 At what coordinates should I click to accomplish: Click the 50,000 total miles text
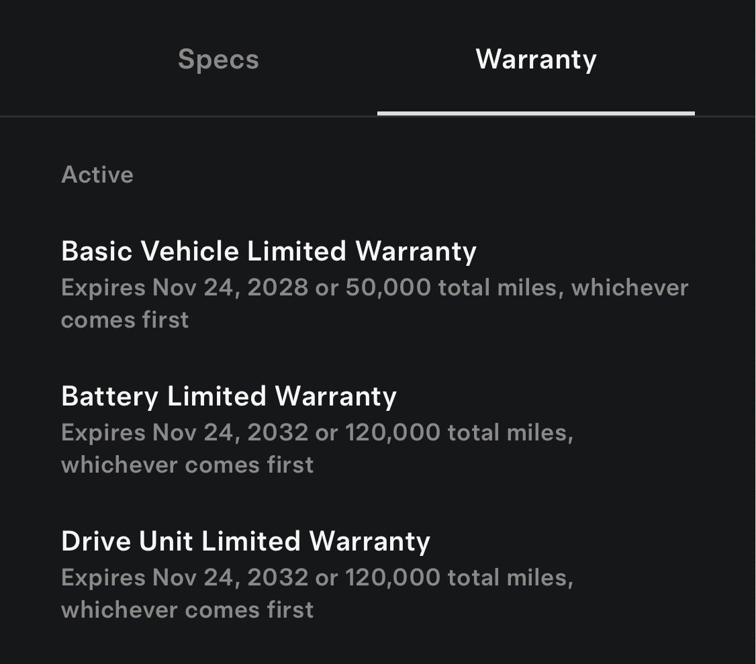pos(422,287)
